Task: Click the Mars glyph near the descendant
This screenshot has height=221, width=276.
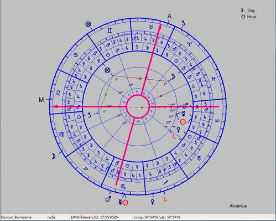Action: (185, 106)
